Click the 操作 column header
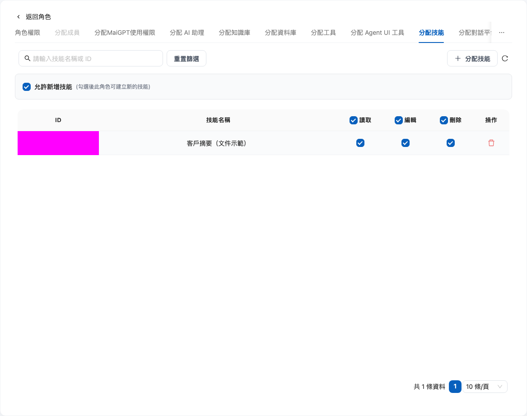The height and width of the screenshot is (416, 527). 491,120
